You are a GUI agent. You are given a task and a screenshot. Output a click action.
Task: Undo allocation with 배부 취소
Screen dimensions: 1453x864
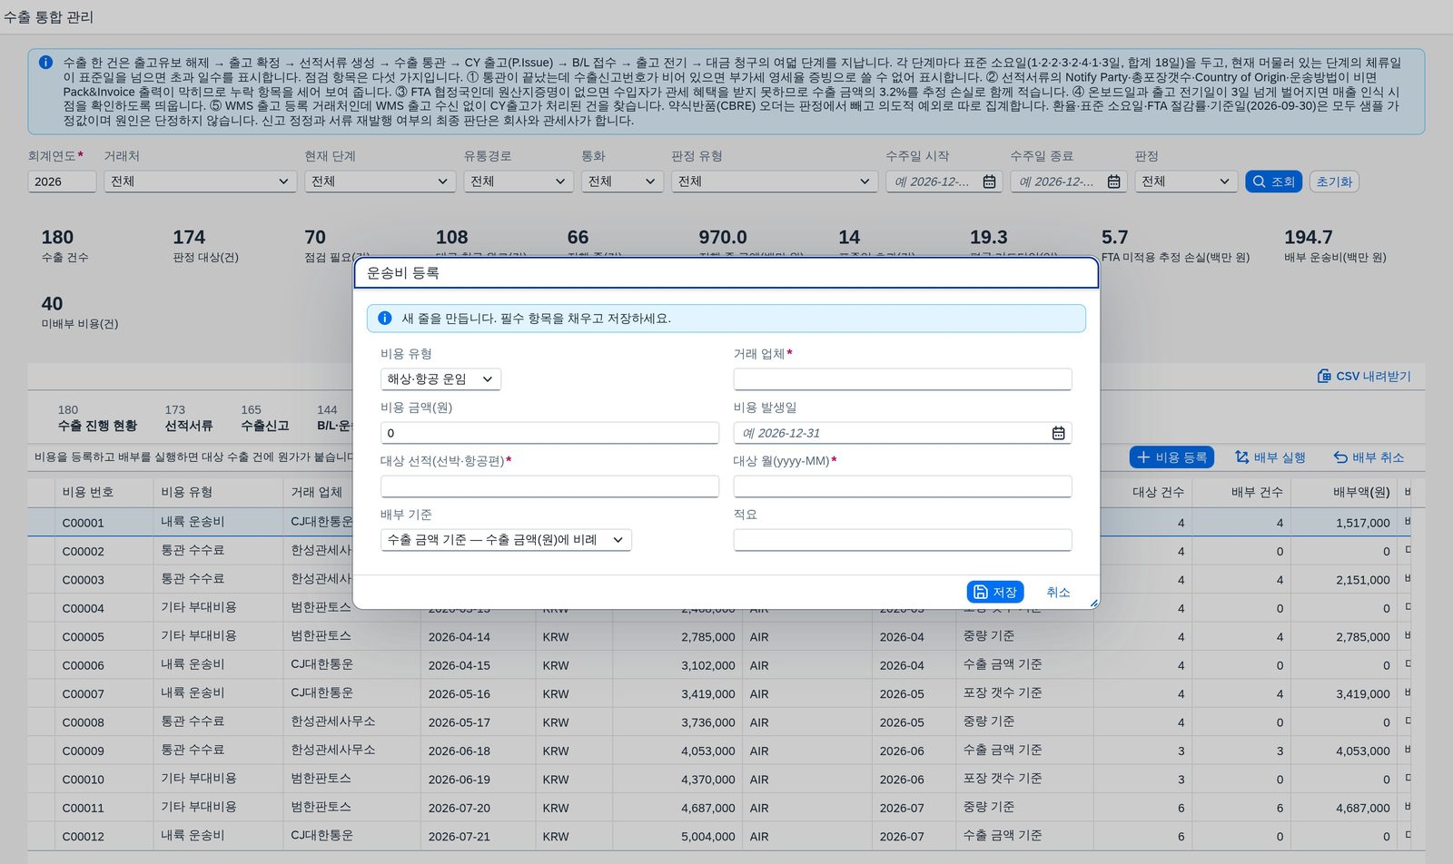point(1369,457)
